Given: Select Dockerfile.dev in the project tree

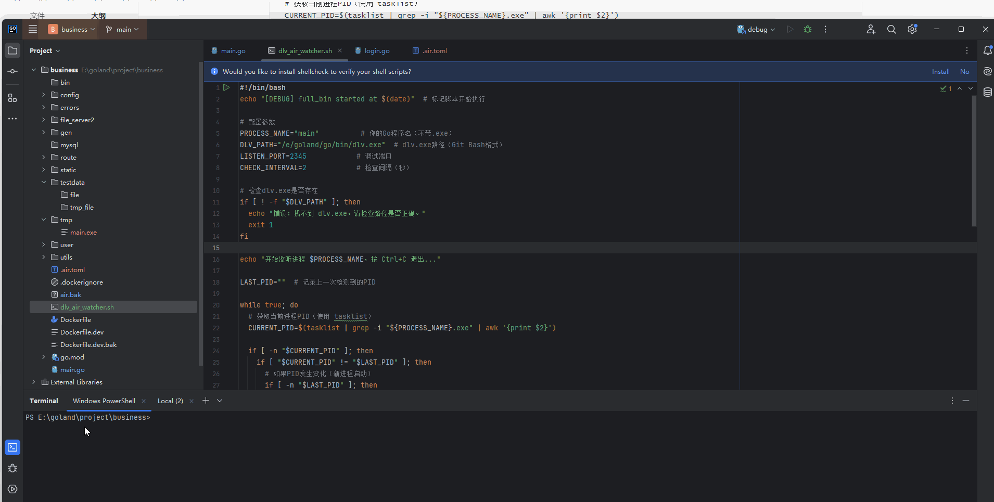Looking at the screenshot, I should point(82,332).
